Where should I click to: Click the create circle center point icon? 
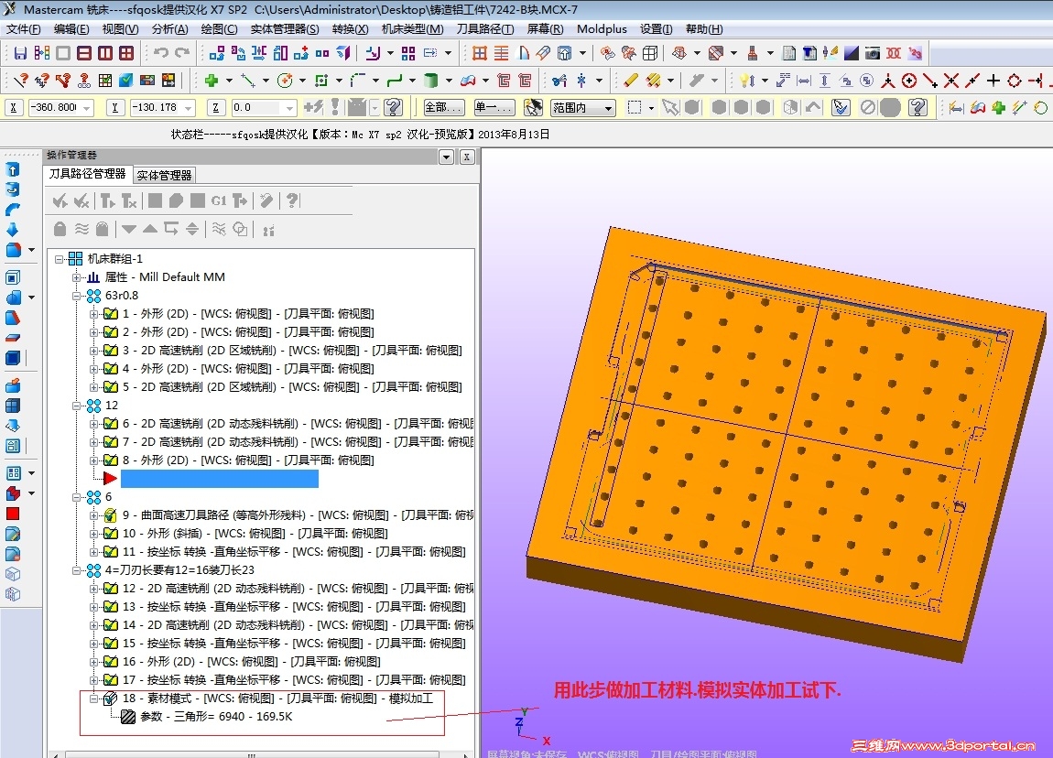coord(285,81)
